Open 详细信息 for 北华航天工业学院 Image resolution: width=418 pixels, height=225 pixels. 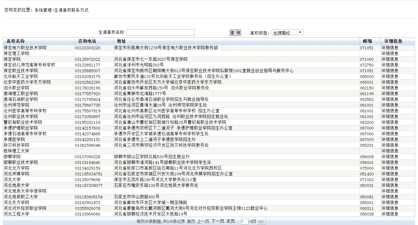click(390, 77)
